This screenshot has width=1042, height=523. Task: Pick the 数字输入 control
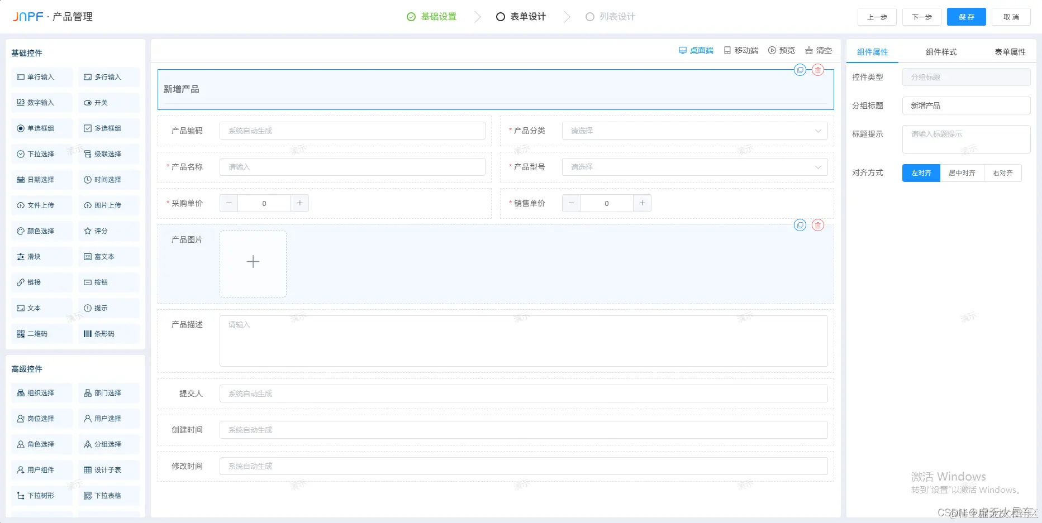coord(42,103)
